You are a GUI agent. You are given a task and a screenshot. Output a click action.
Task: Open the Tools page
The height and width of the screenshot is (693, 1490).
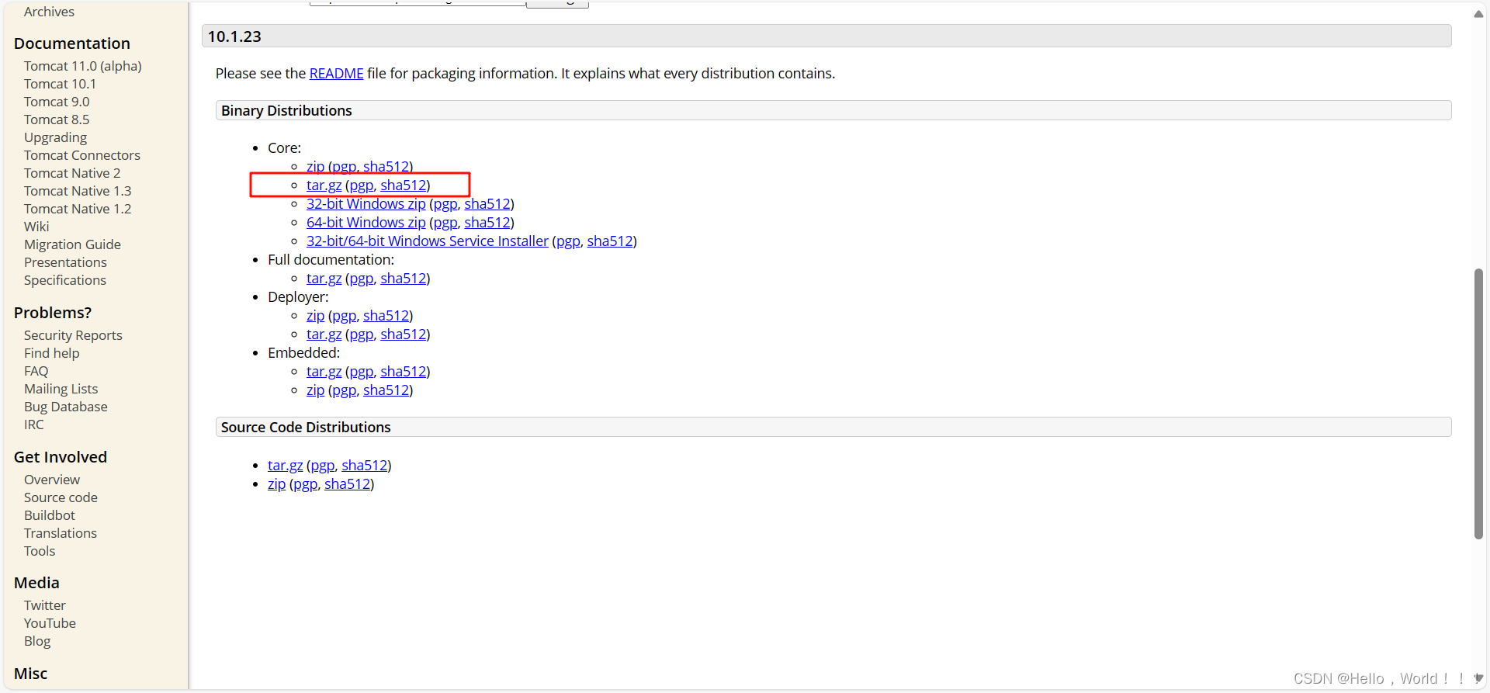40,551
